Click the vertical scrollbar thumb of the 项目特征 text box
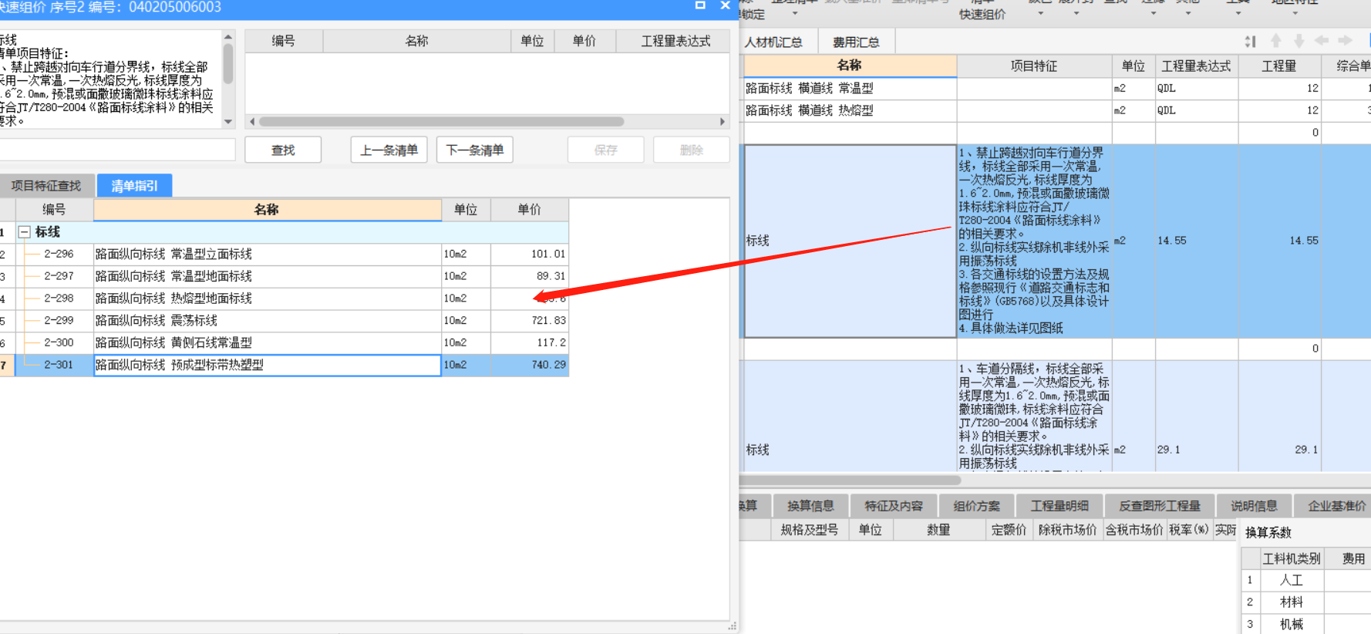 pos(227,64)
